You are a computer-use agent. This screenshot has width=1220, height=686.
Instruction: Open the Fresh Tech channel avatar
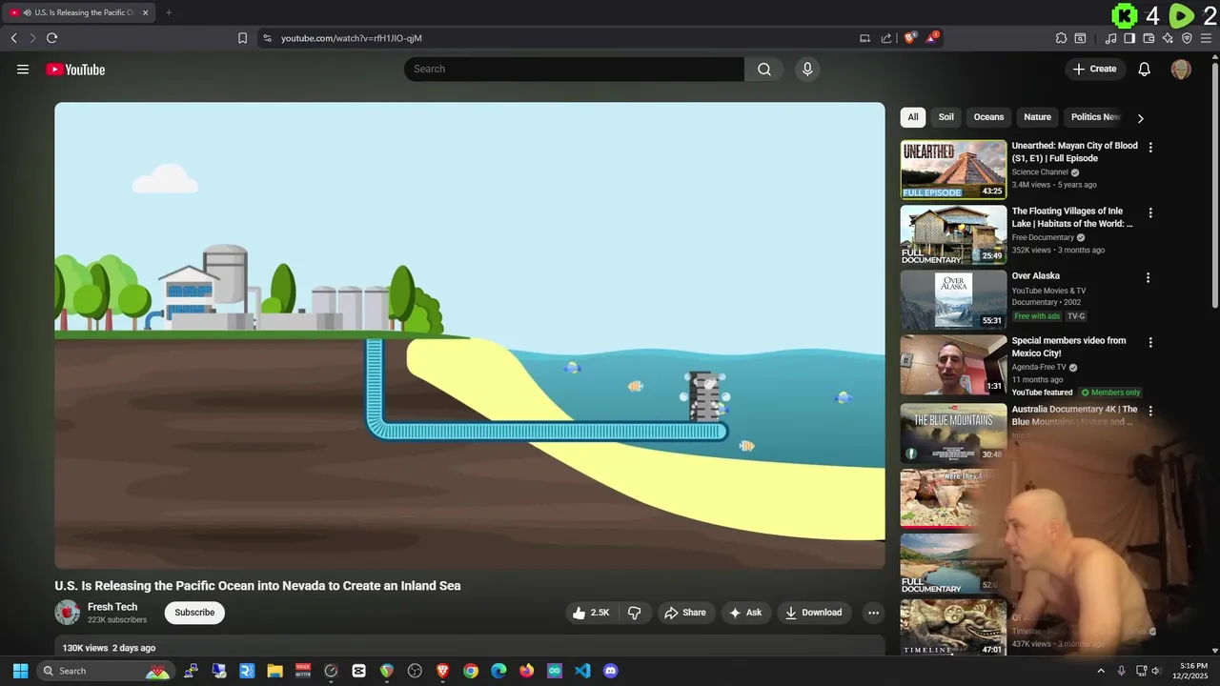pos(67,613)
